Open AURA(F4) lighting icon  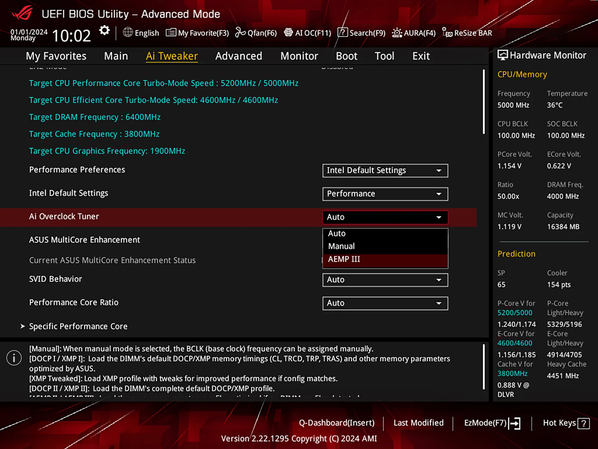pyautogui.click(x=397, y=32)
